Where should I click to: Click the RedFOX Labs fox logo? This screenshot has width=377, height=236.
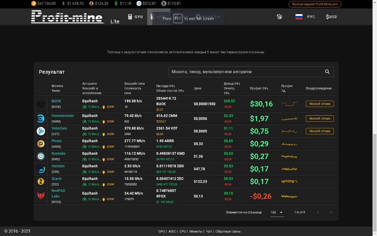point(41,196)
